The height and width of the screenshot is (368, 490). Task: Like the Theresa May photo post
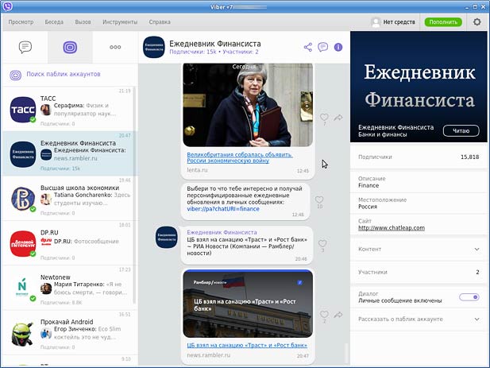tap(324, 118)
